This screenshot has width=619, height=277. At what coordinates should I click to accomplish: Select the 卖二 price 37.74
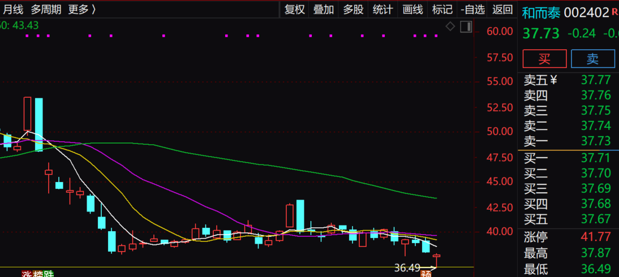[596, 125]
